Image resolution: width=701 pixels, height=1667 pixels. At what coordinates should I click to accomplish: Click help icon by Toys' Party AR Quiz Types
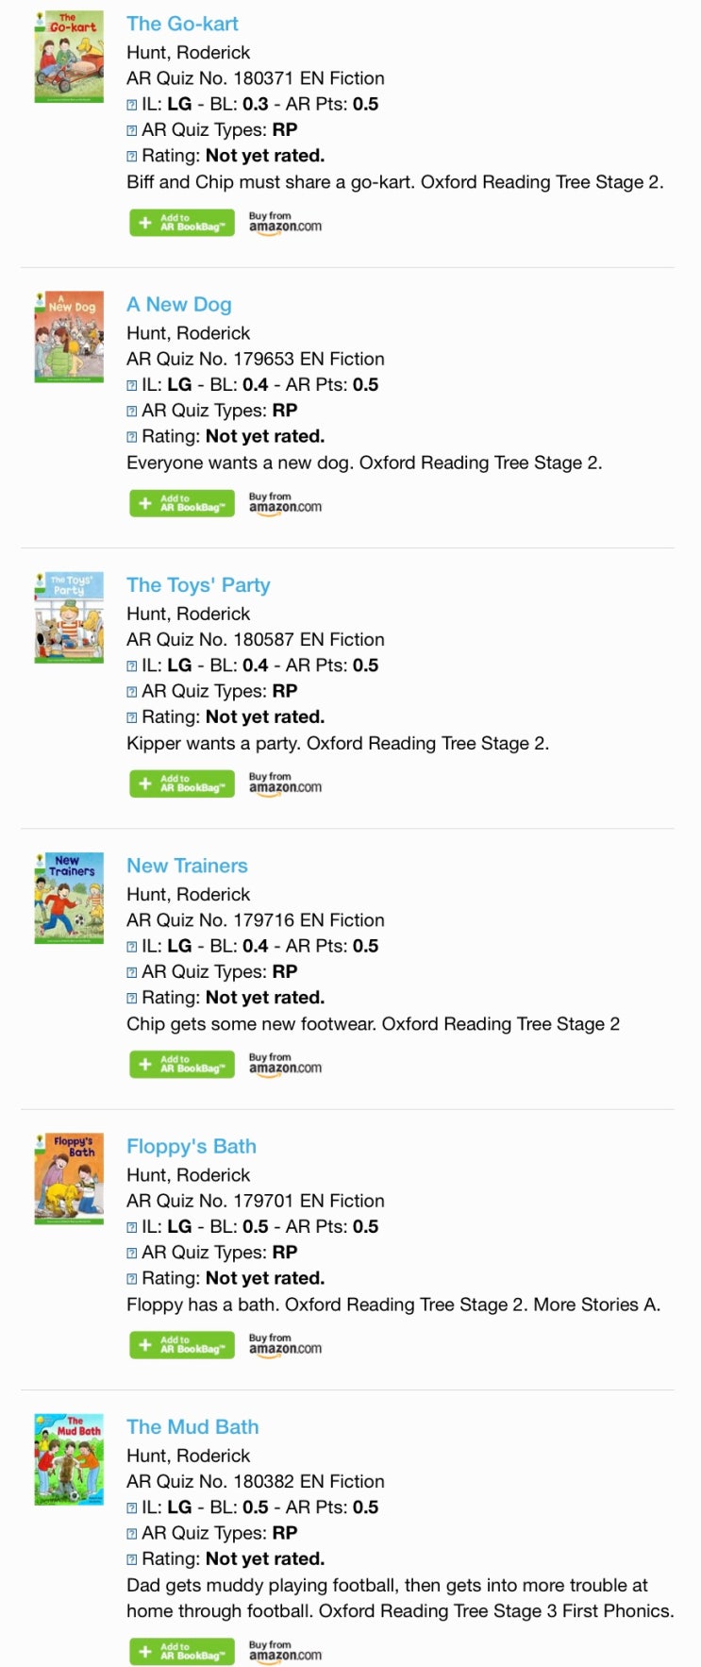pos(132,692)
